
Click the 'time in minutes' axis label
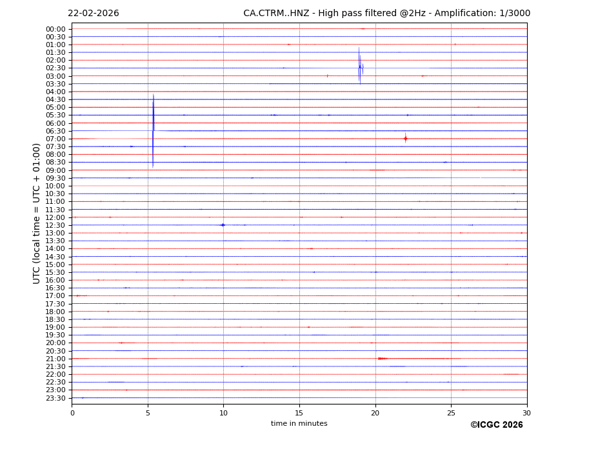pyautogui.click(x=299, y=424)
